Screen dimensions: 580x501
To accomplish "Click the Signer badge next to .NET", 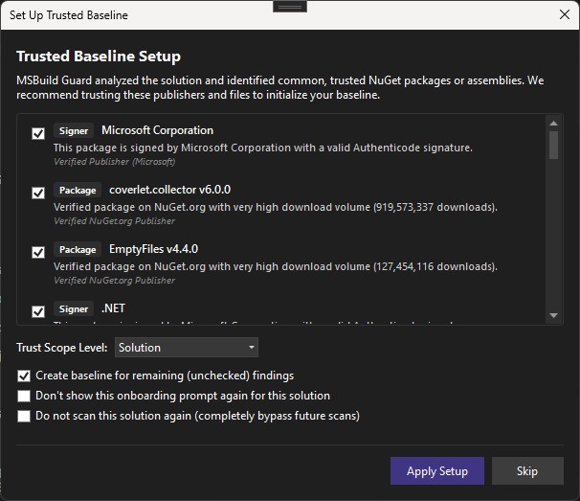I will [74, 308].
